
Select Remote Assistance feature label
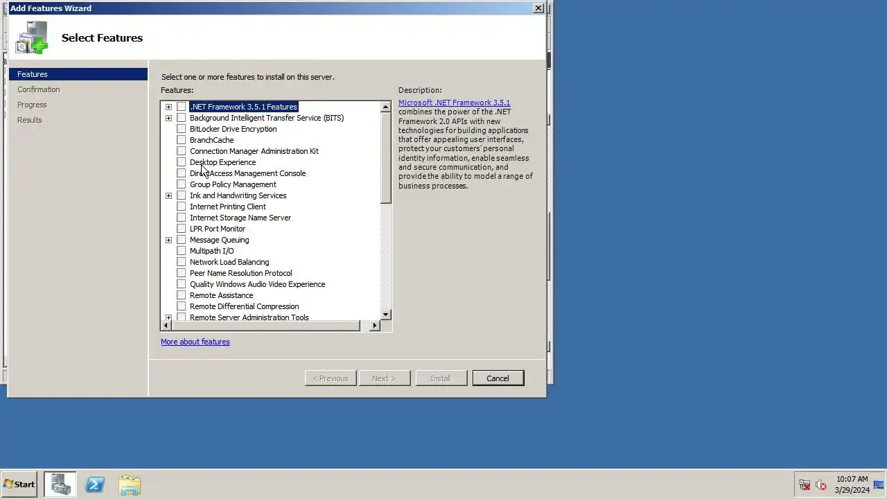click(x=221, y=295)
